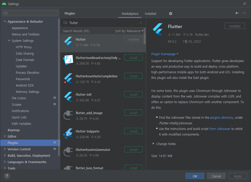Select Keymap in the settings tree

tap(14, 130)
